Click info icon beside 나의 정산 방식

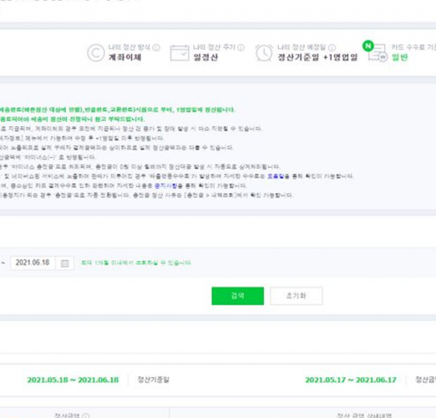[156, 48]
